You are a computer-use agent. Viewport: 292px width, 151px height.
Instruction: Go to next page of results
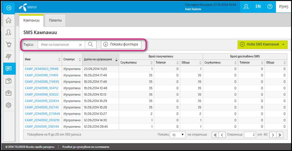[x=273, y=135]
